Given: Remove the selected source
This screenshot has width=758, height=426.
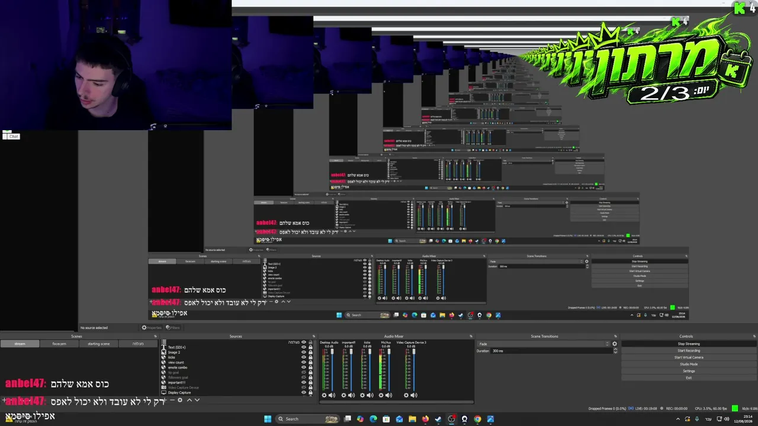Looking at the screenshot, I should coord(172,400).
